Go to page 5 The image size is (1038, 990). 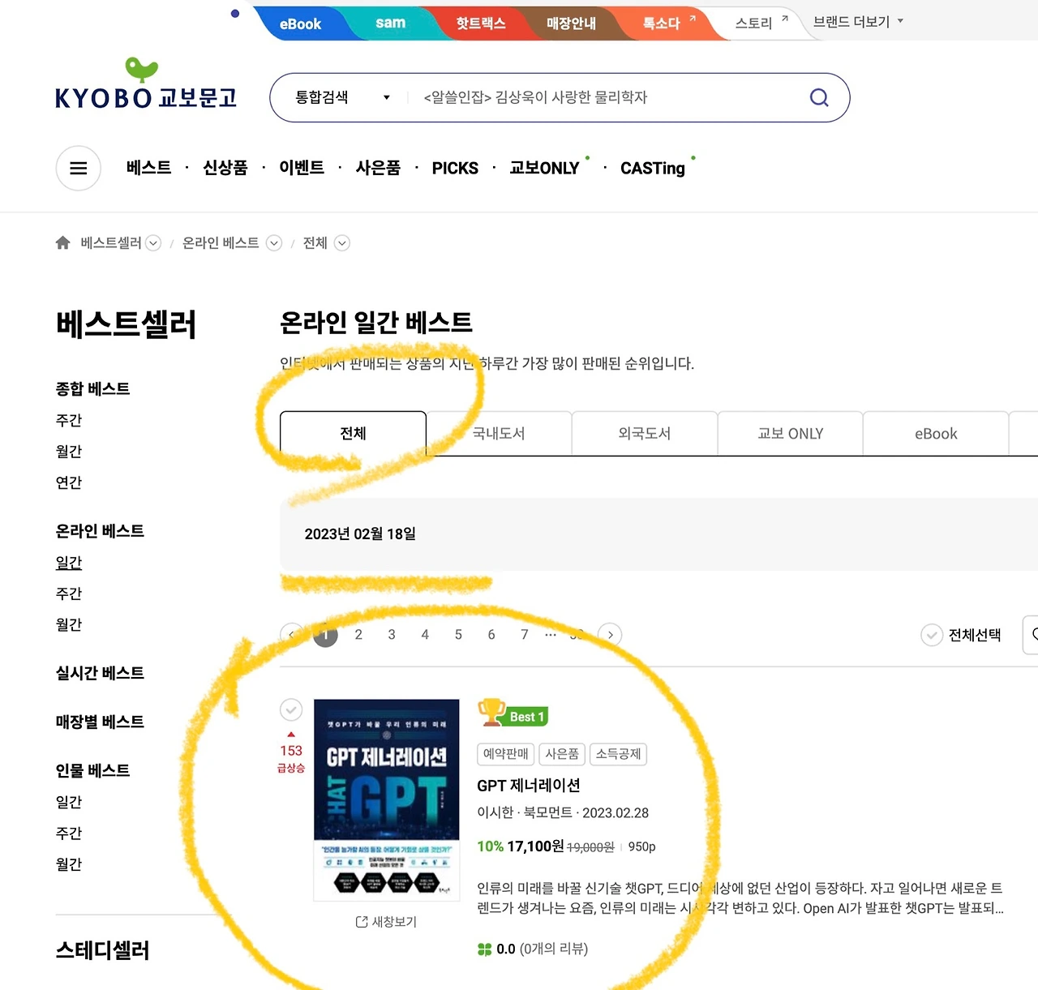(458, 635)
